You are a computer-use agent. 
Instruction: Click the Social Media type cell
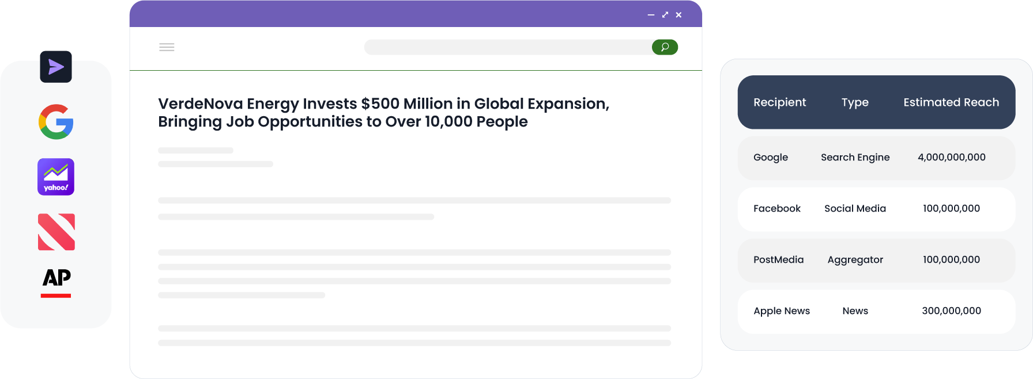855,209
